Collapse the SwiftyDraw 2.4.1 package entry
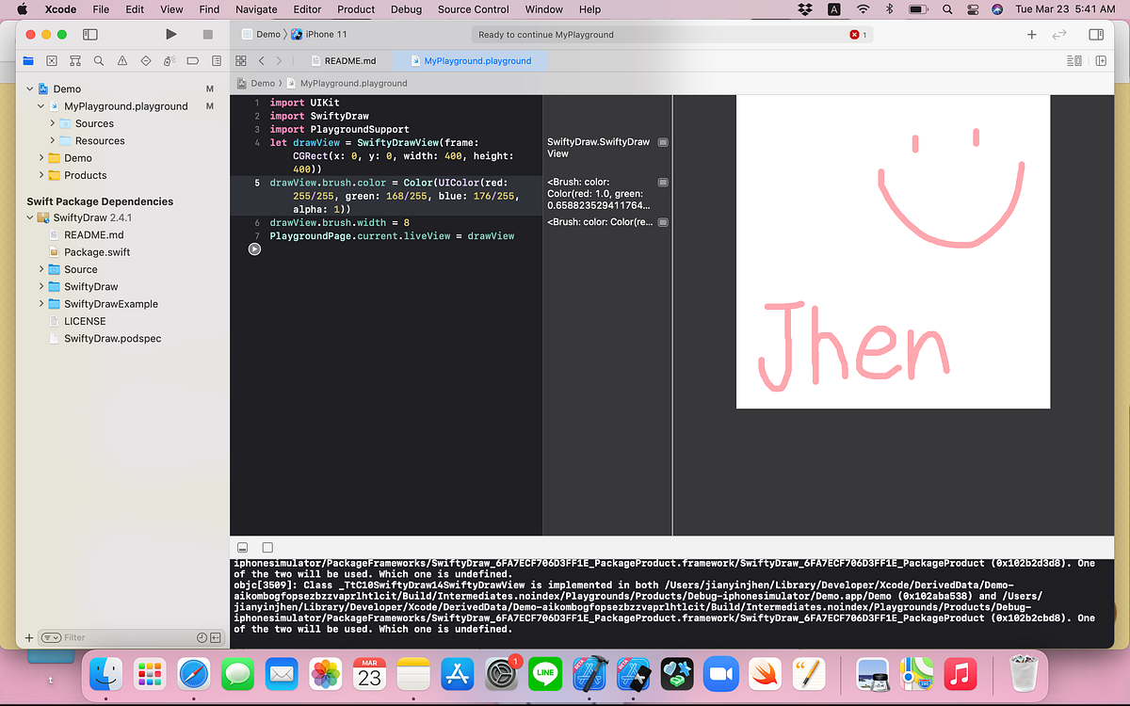Screen dimensions: 1130x706 pos(29,217)
